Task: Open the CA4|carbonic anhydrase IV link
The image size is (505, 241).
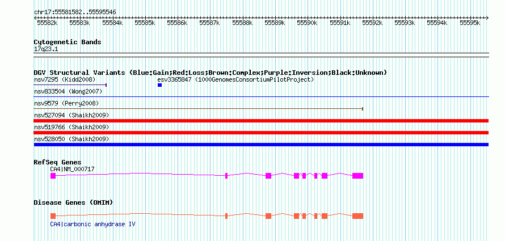Action: pos(92,224)
